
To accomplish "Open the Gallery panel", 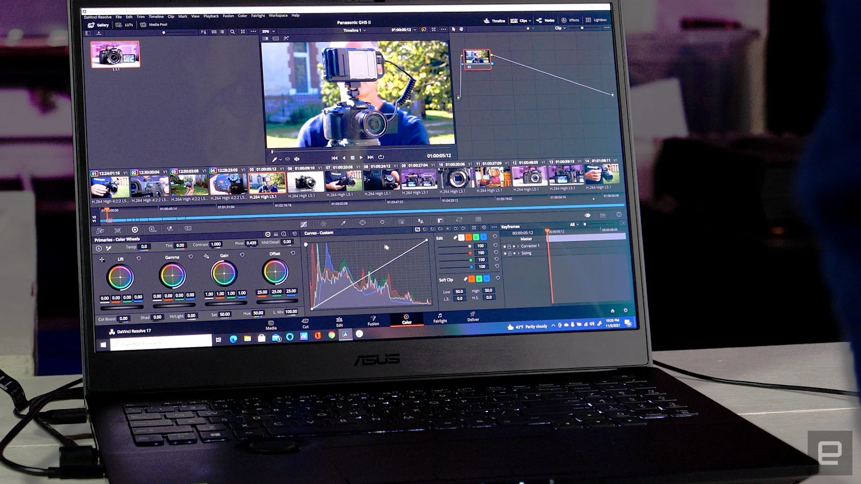I will pos(98,25).
